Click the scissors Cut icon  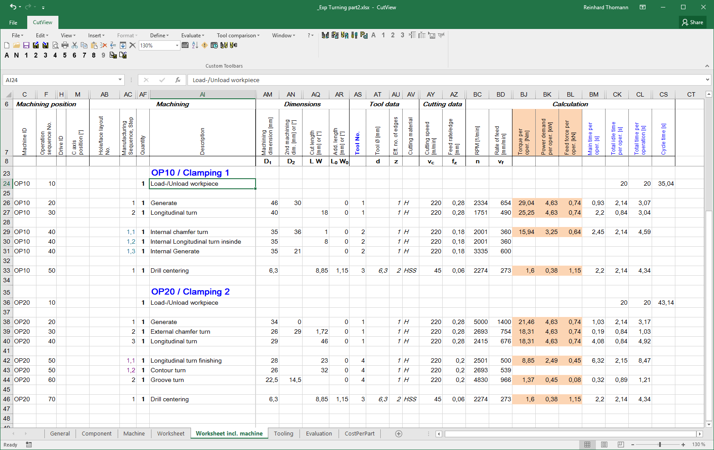point(75,45)
